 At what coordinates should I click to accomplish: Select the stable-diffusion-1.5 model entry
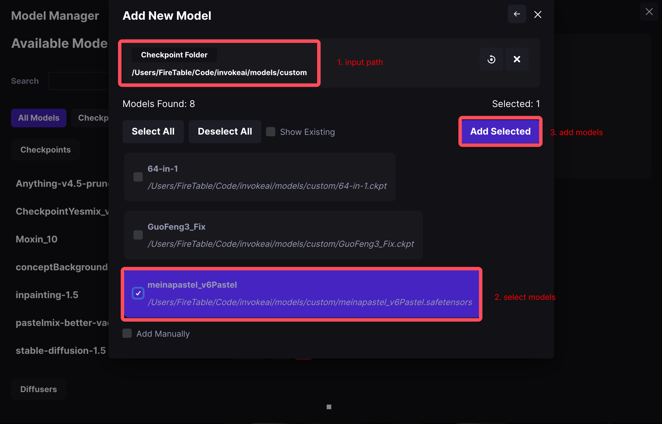click(x=61, y=351)
